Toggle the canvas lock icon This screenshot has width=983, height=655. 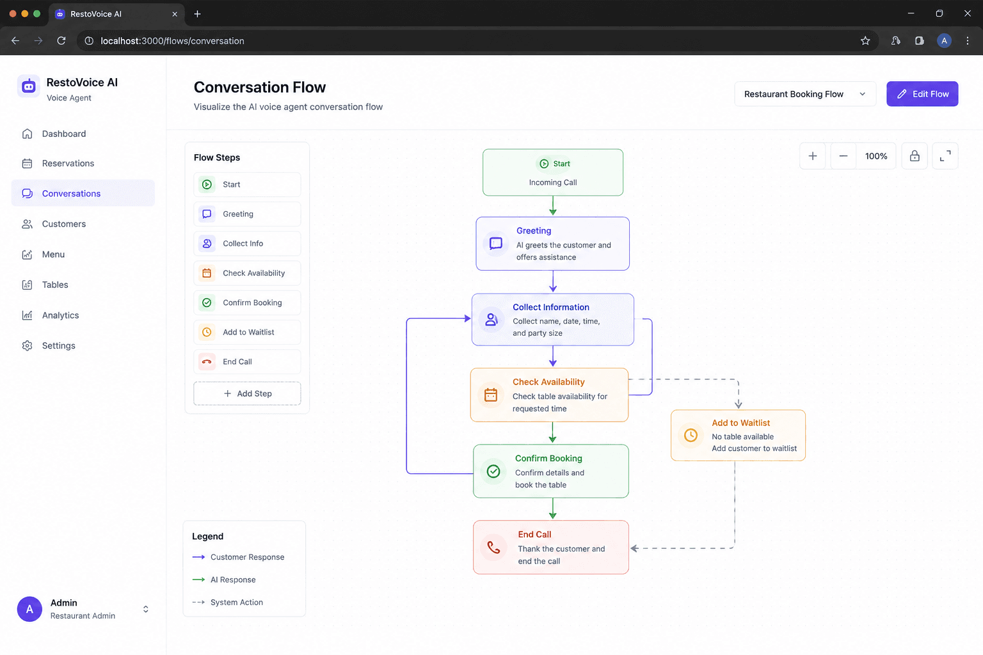pos(915,156)
